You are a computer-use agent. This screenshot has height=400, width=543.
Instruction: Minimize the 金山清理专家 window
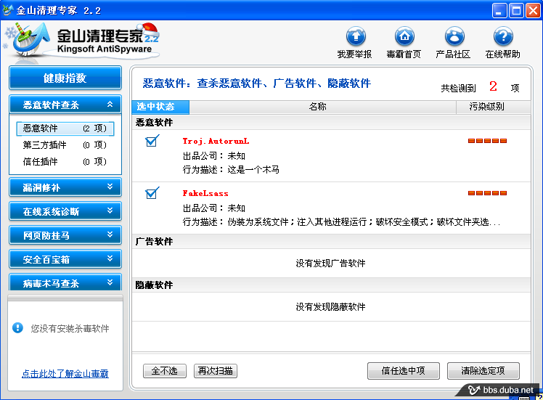click(x=499, y=11)
